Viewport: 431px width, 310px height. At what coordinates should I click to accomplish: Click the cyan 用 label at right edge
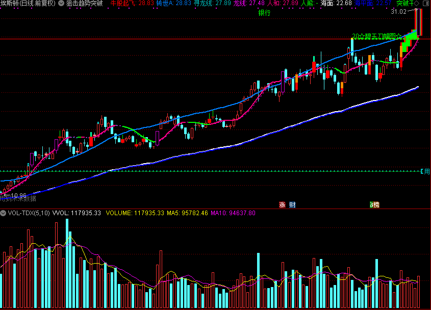(x=427, y=171)
